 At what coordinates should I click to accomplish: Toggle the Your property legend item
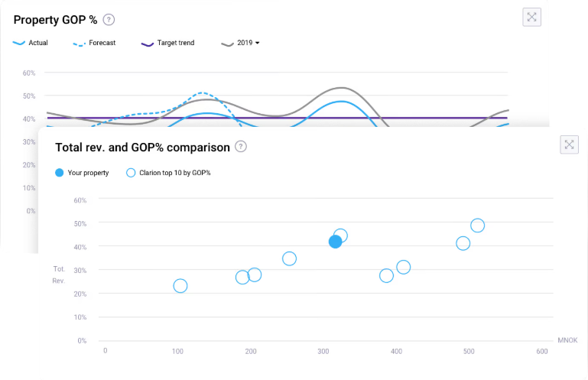[87, 173]
